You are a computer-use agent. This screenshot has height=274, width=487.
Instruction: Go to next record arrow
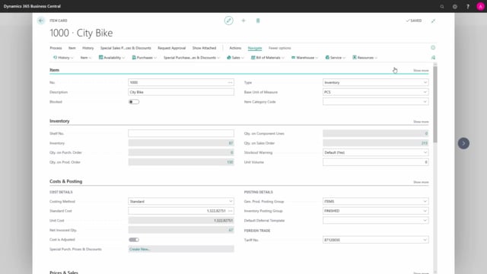click(x=463, y=143)
